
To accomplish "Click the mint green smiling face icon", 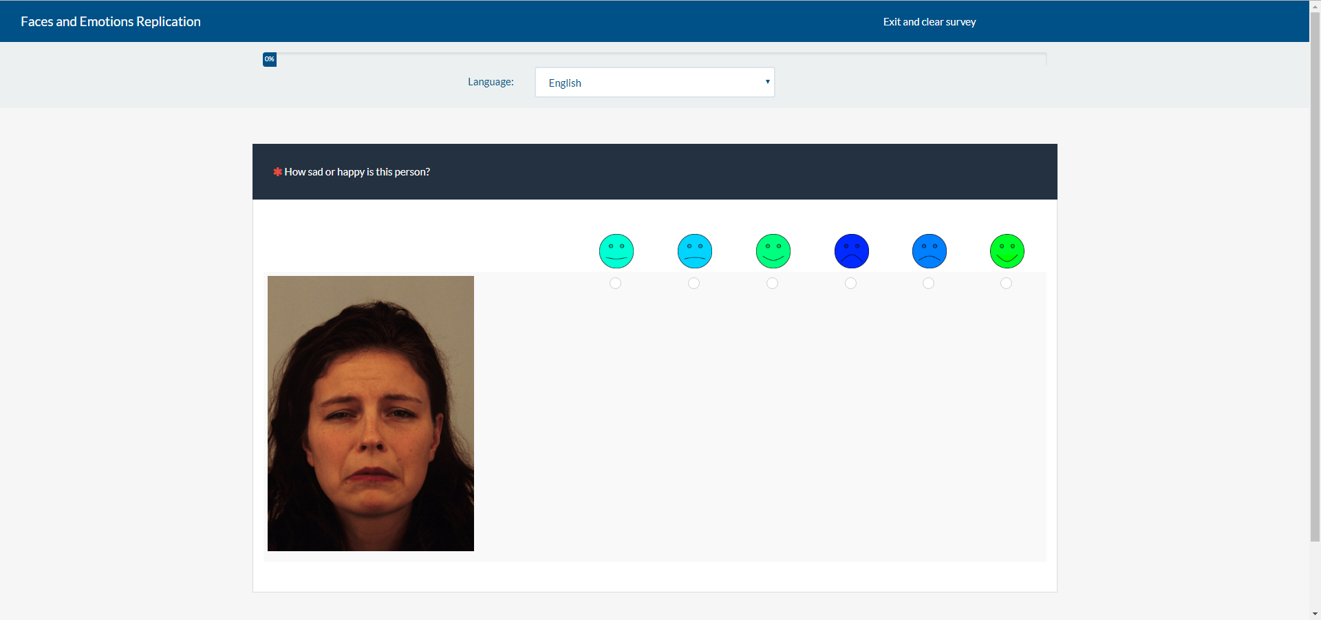I will click(x=773, y=251).
